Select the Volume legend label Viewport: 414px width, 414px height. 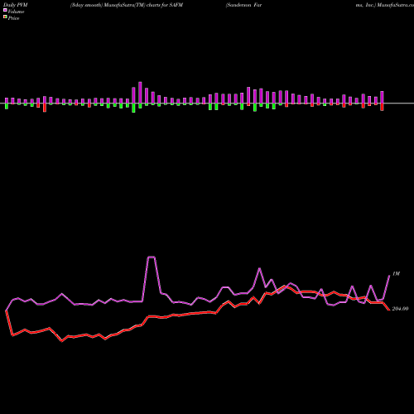16,12
